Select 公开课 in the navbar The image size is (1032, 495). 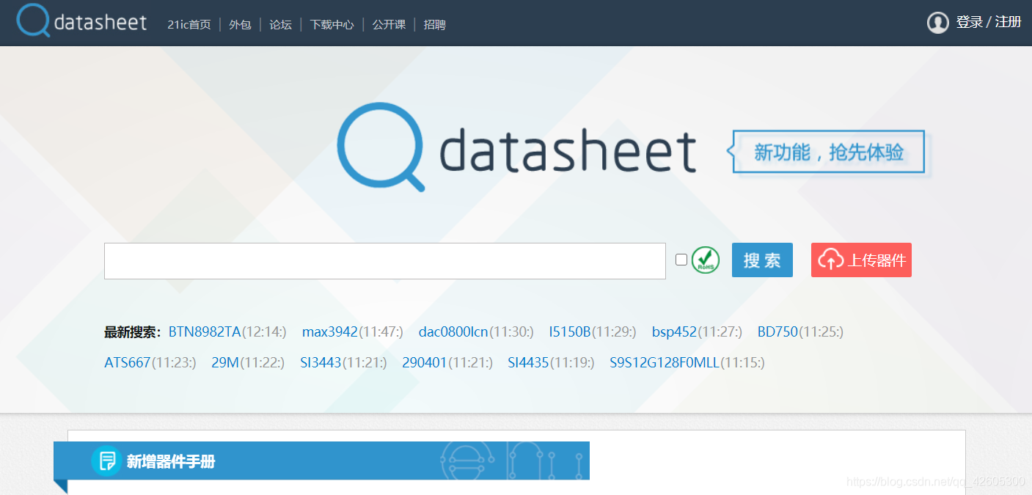coord(389,24)
